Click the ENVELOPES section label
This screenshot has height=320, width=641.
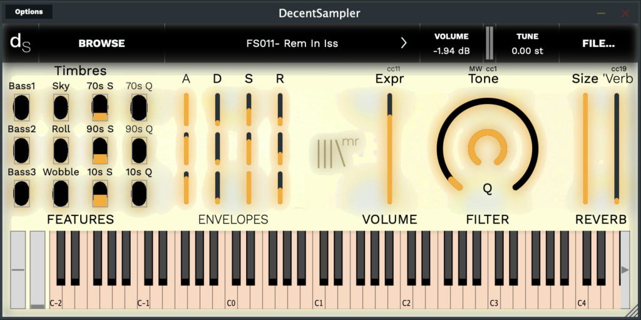coord(233,219)
